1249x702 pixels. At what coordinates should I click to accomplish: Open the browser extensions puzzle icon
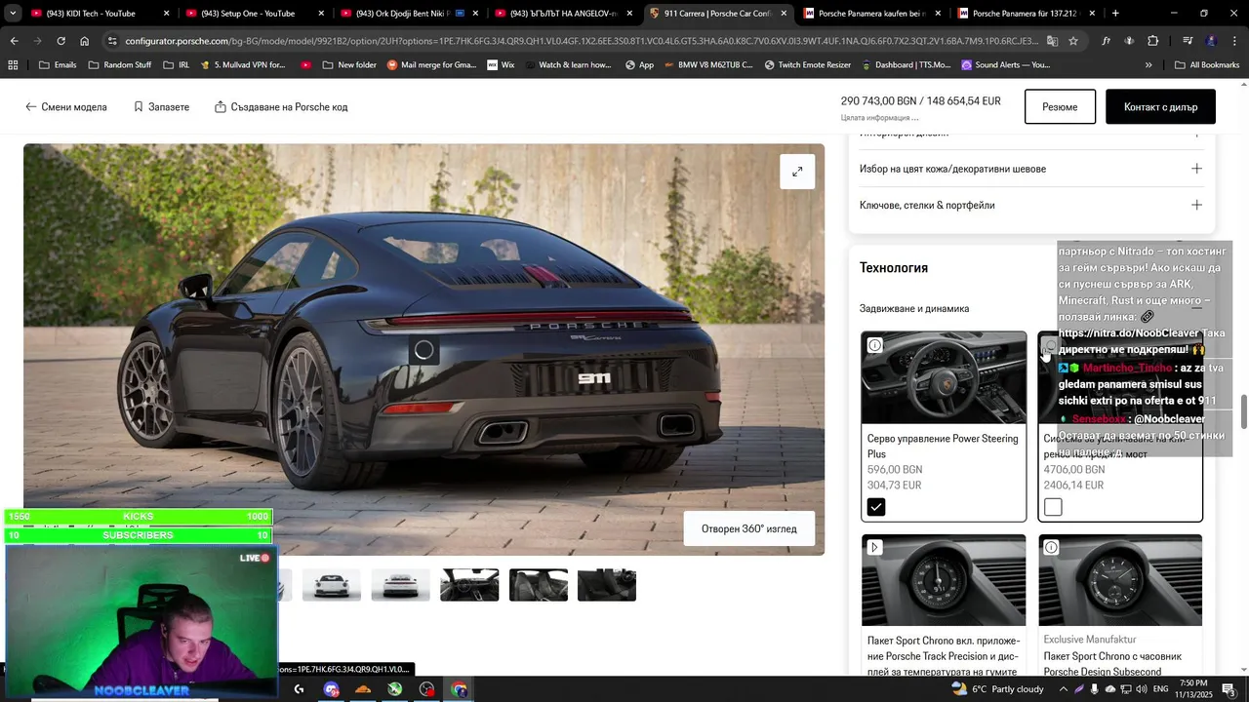1153,41
